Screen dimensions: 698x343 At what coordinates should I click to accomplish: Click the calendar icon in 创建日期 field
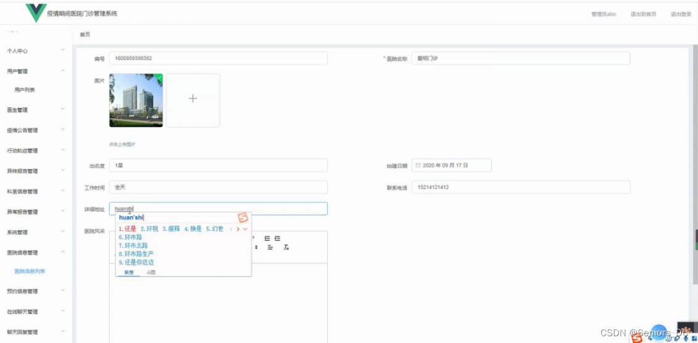(x=418, y=165)
